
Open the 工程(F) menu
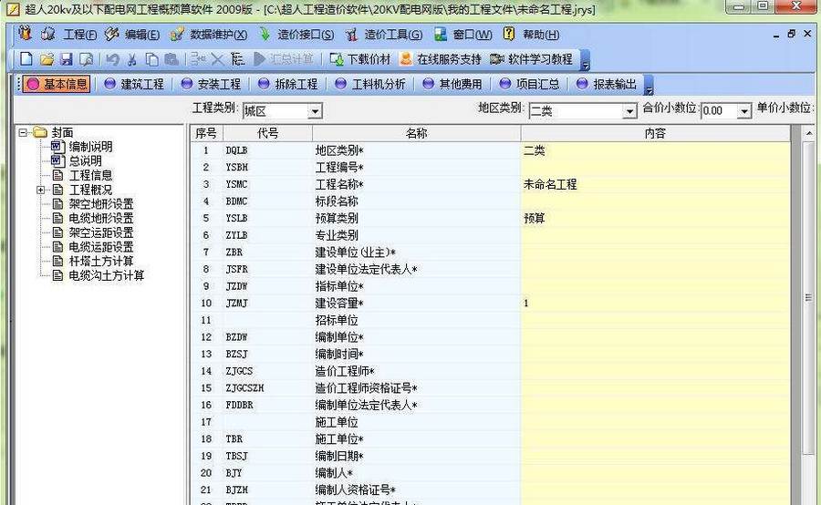pos(79,35)
